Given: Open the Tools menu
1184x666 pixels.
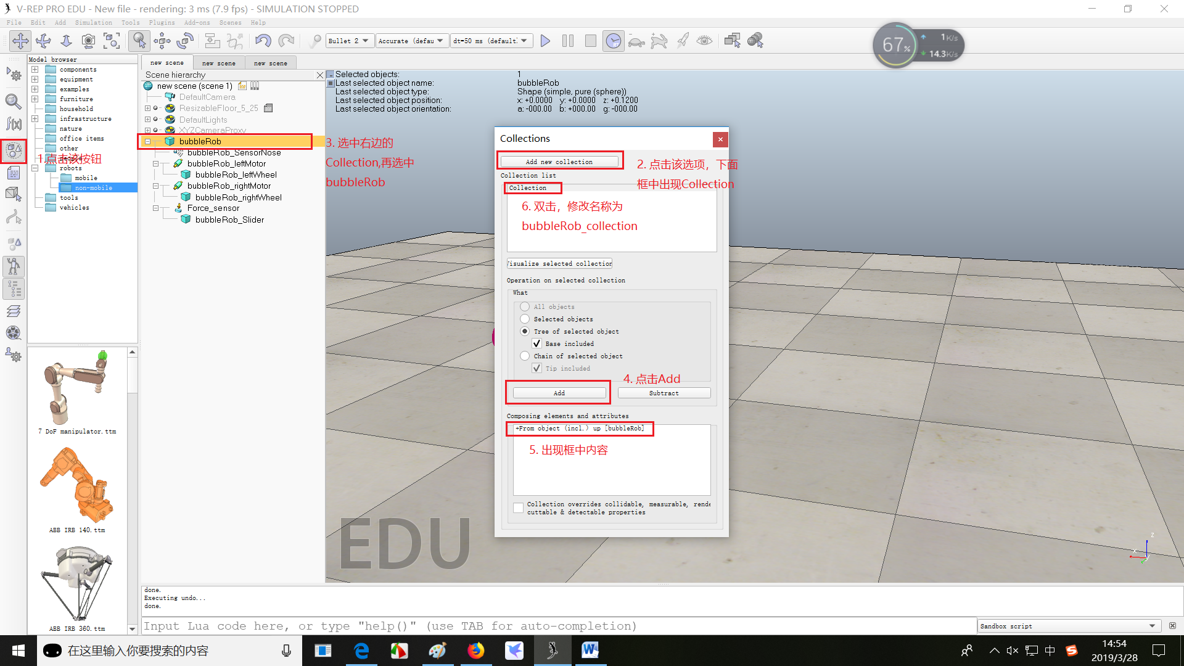Looking at the screenshot, I should (x=130, y=22).
